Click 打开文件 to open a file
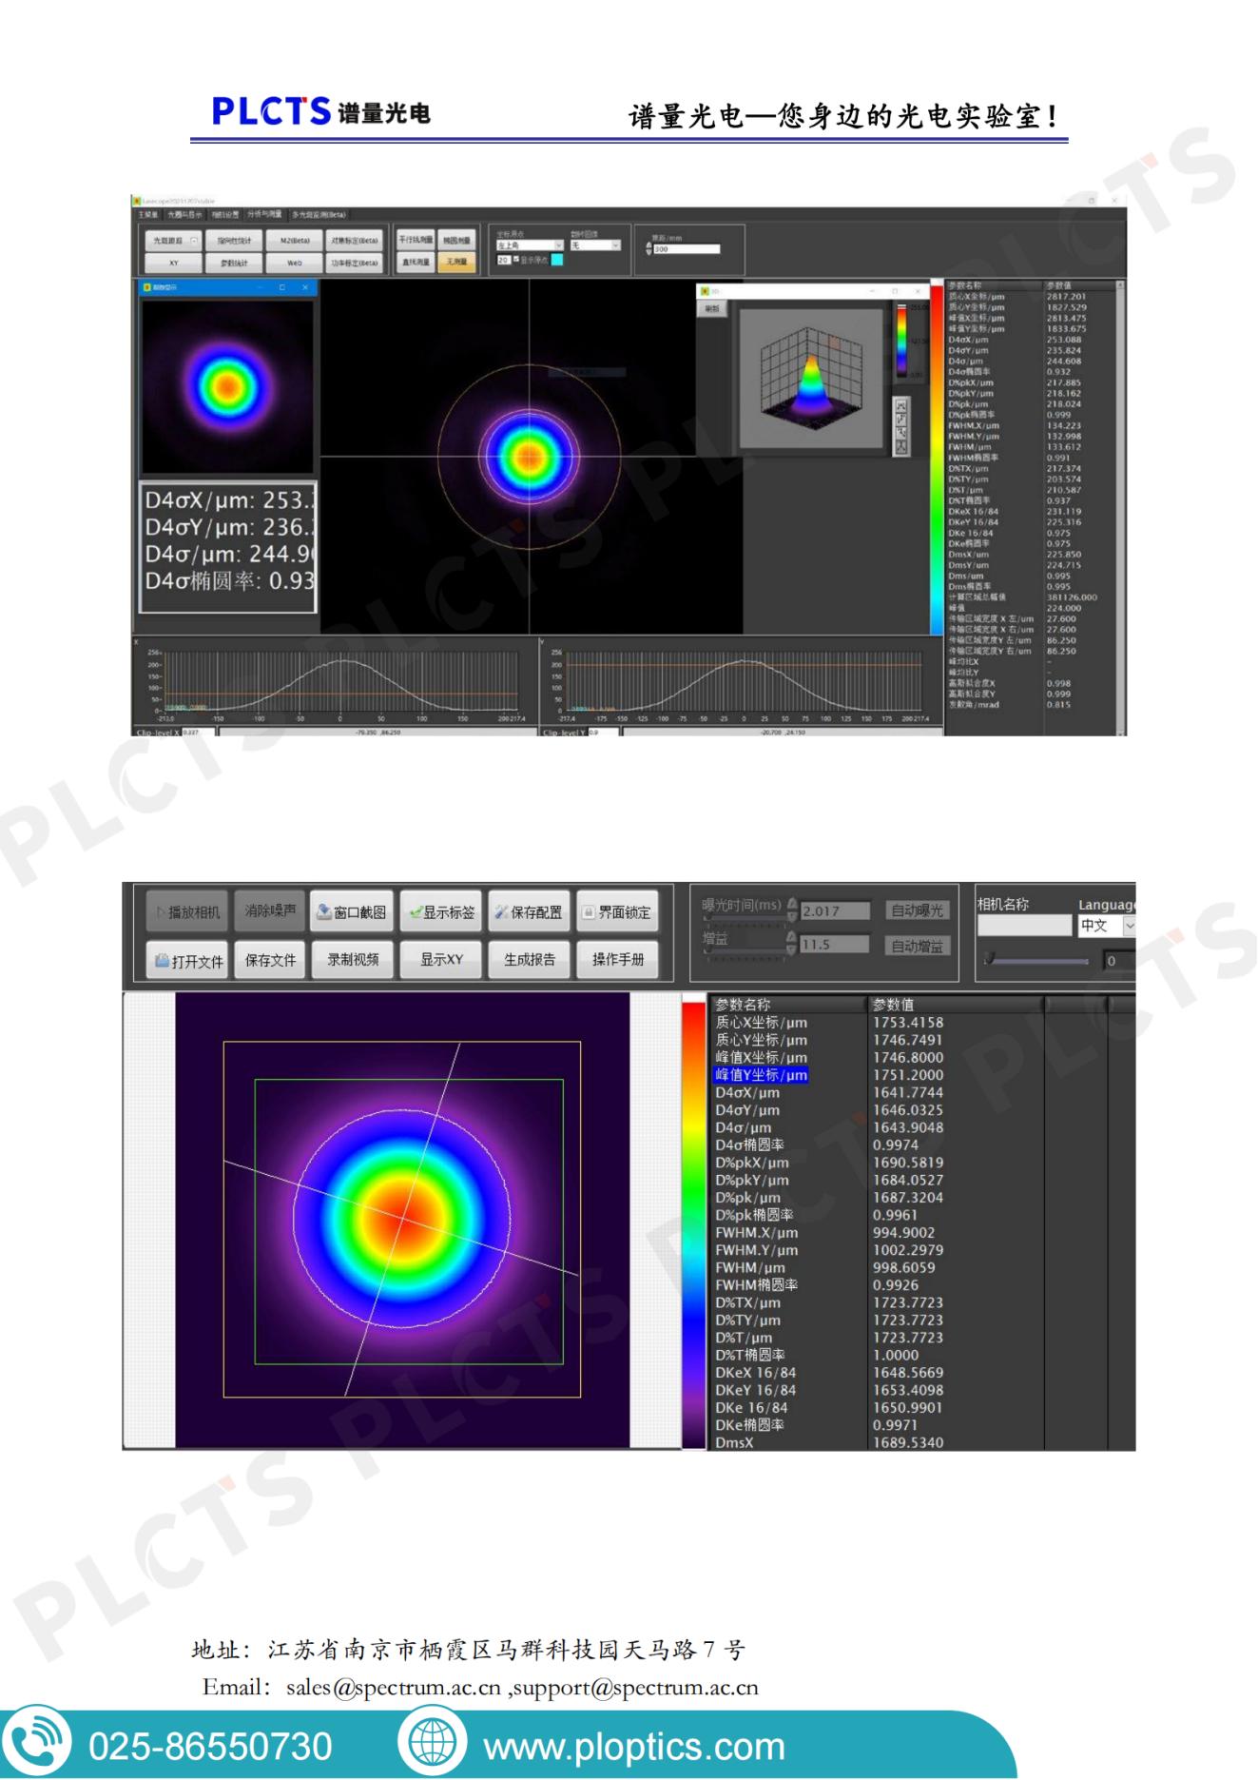 pos(189,960)
